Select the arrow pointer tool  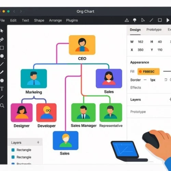tap(2, 31)
